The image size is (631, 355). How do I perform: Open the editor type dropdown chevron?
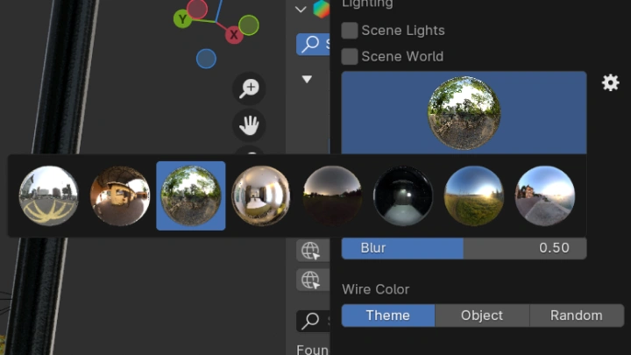point(301,10)
